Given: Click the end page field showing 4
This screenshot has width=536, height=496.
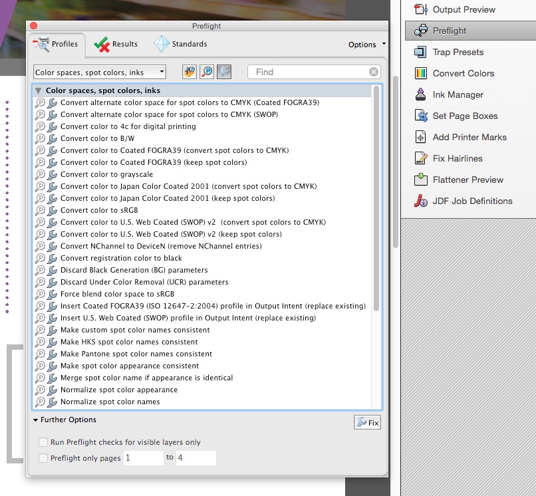Looking at the screenshot, I should point(196,457).
